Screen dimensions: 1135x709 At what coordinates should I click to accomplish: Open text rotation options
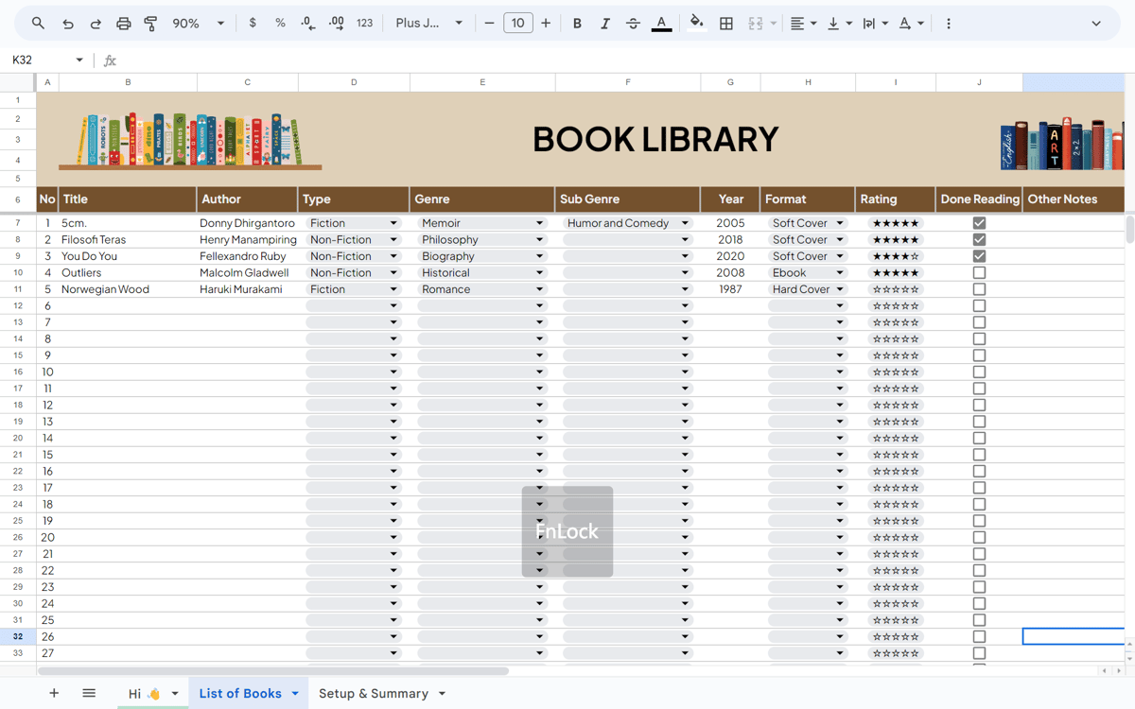[x=911, y=24]
